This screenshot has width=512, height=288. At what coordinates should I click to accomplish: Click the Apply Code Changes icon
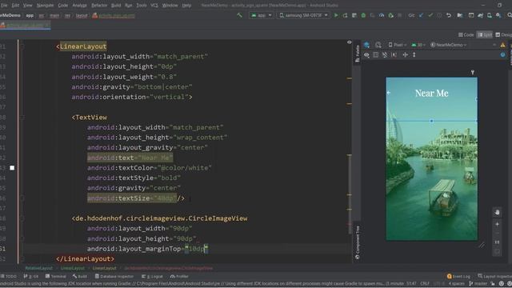click(x=354, y=15)
